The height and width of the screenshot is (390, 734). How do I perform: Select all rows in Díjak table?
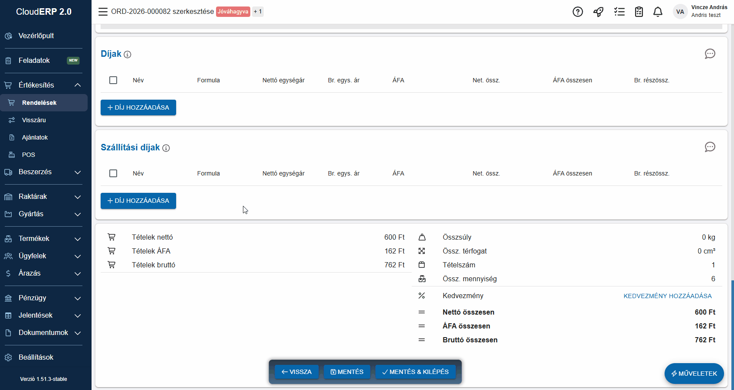point(113,80)
